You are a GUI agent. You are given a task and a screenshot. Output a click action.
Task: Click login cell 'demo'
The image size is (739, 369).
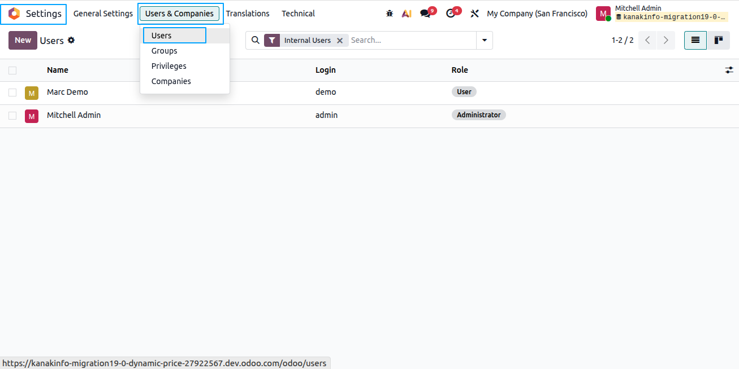[326, 92]
